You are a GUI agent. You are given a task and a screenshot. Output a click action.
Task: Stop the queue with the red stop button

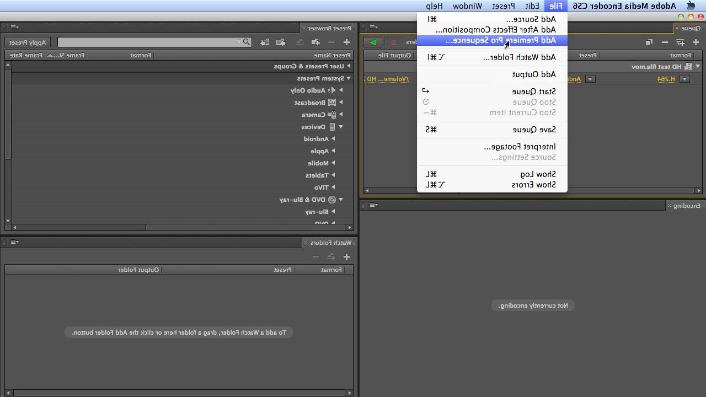pyautogui.click(x=393, y=42)
